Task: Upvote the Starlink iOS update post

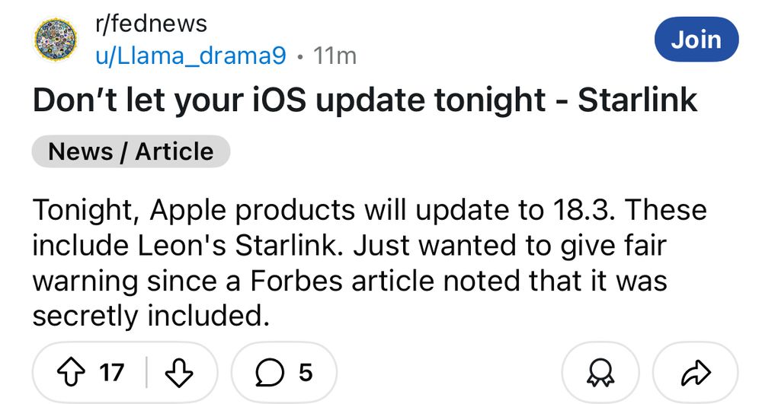Action: [71, 373]
